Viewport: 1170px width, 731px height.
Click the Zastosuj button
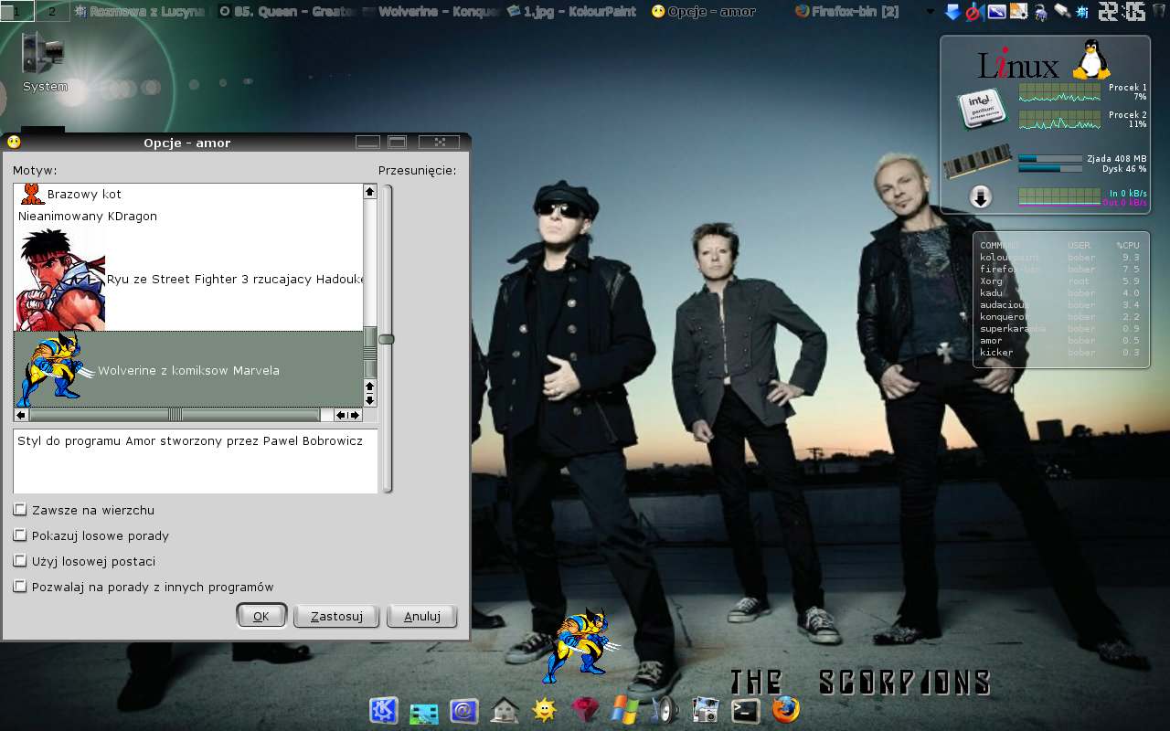click(x=336, y=616)
